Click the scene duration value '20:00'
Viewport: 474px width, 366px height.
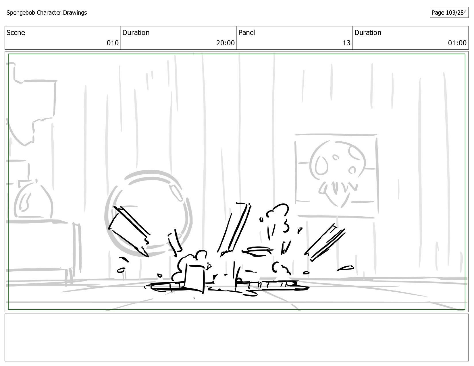(x=226, y=43)
